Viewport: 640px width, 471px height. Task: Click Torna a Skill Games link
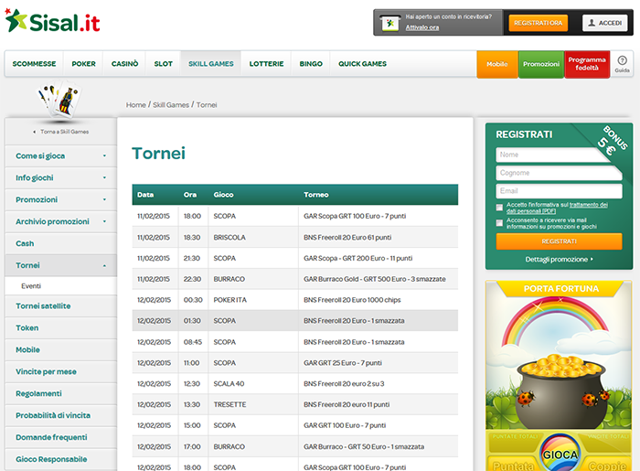click(61, 132)
